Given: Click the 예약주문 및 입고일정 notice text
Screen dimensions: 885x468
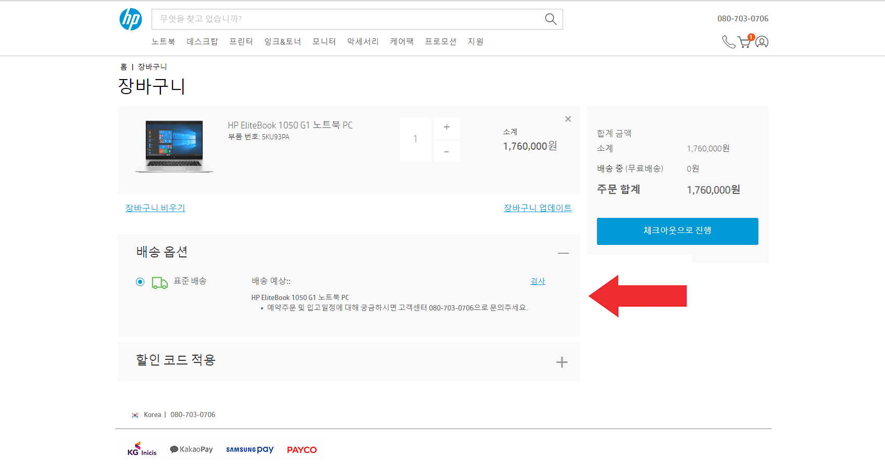Looking at the screenshot, I should coord(397,308).
